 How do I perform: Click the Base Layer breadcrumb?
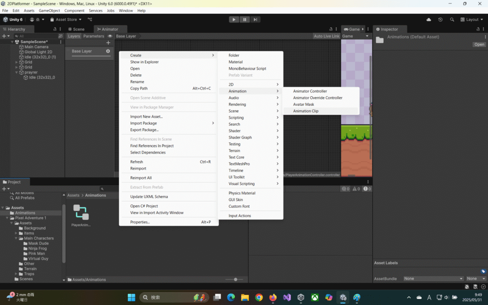click(x=126, y=36)
